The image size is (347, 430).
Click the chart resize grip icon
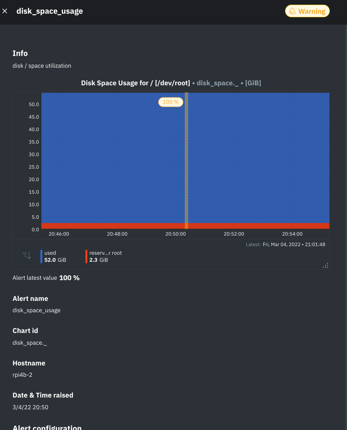[x=325, y=265]
